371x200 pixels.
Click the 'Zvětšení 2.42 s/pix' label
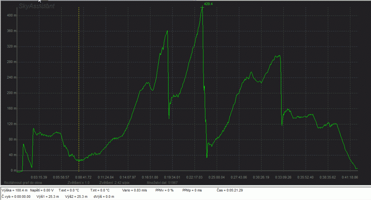(115, 183)
